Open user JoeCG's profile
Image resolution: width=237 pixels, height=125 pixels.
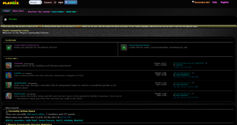coord(60,121)
